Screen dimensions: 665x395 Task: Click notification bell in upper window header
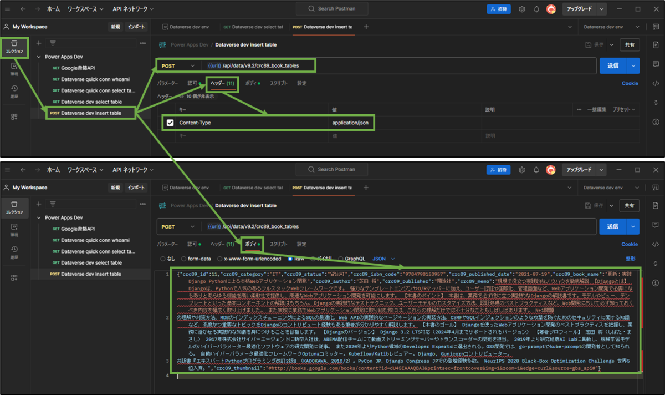[536, 9]
